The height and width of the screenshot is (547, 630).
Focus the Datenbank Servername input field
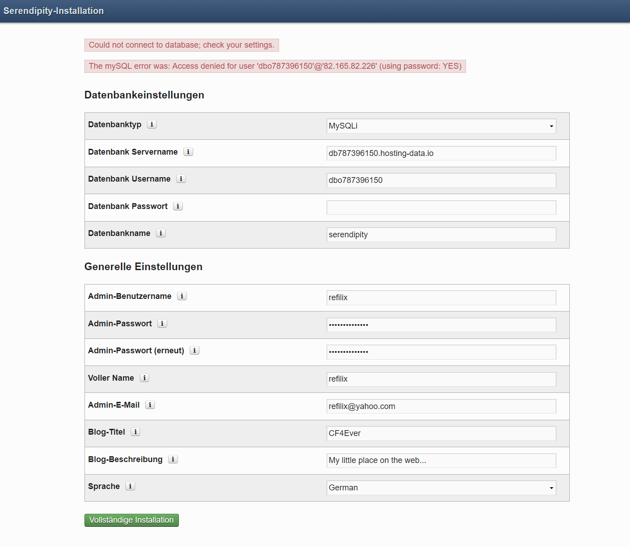(x=441, y=153)
